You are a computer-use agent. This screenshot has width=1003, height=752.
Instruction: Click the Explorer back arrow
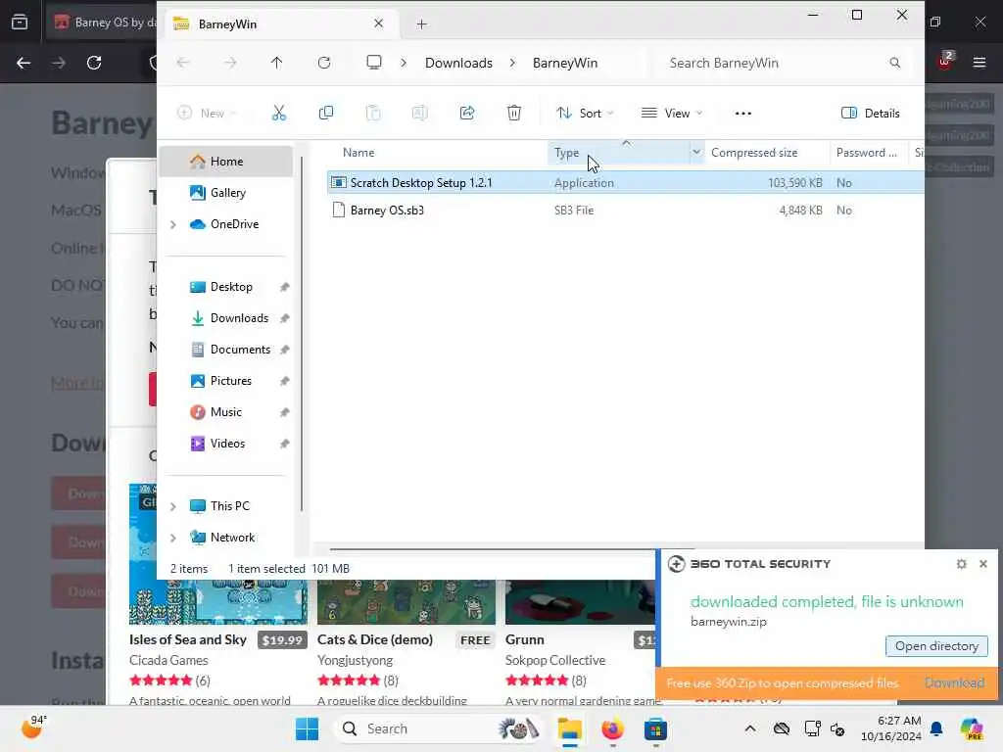[x=183, y=63]
